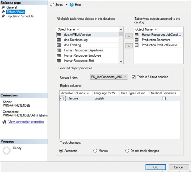
Task: Click OK to confirm
Action: click(156, 167)
